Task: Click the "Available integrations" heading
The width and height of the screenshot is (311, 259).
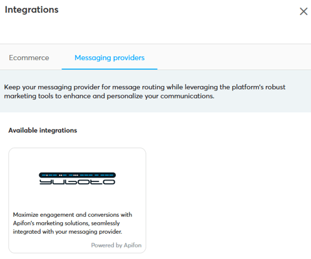Action: (43, 130)
